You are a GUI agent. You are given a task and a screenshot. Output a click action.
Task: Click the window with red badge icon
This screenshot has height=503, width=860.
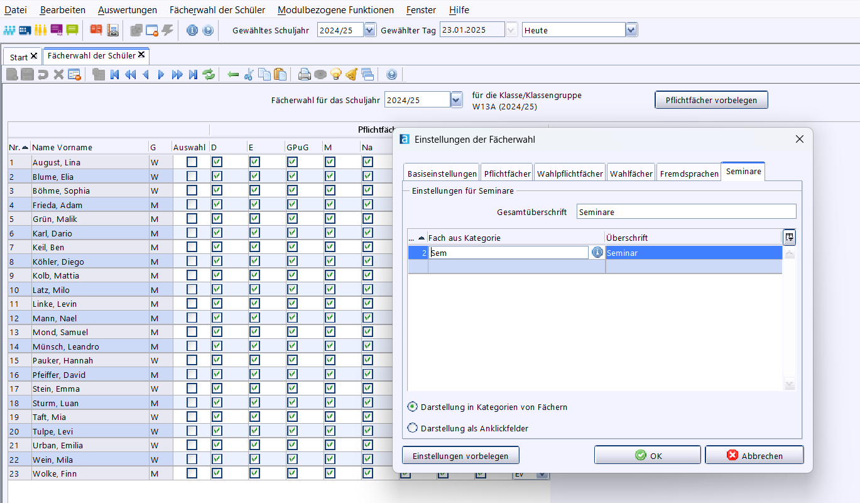(152, 30)
